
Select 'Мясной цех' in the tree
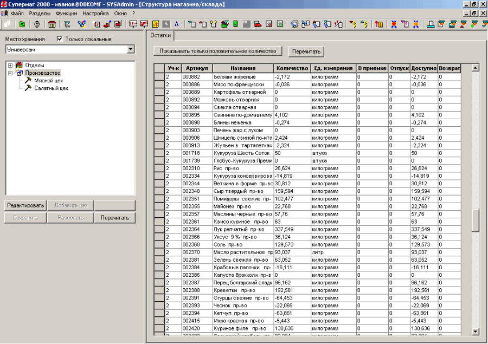click(48, 81)
